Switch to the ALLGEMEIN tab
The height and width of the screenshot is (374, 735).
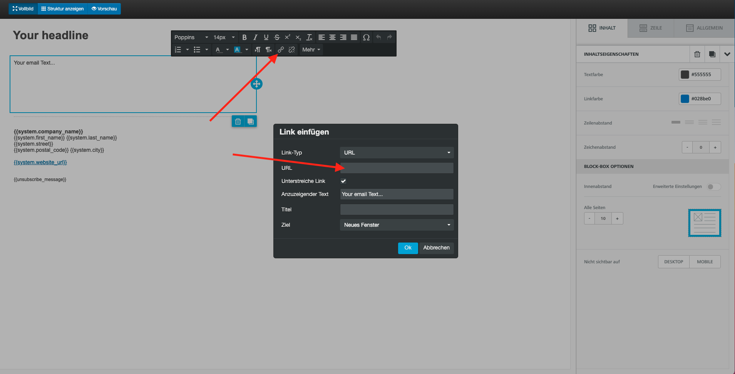click(x=704, y=28)
